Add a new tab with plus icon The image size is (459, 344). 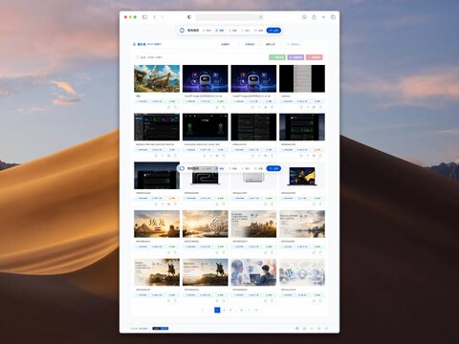click(323, 17)
